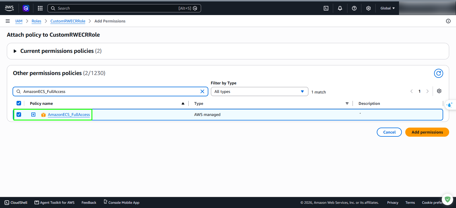Viewport: 456px width, 208px height.
Task: Focus the top Search services field
Action: pos(124,8)
